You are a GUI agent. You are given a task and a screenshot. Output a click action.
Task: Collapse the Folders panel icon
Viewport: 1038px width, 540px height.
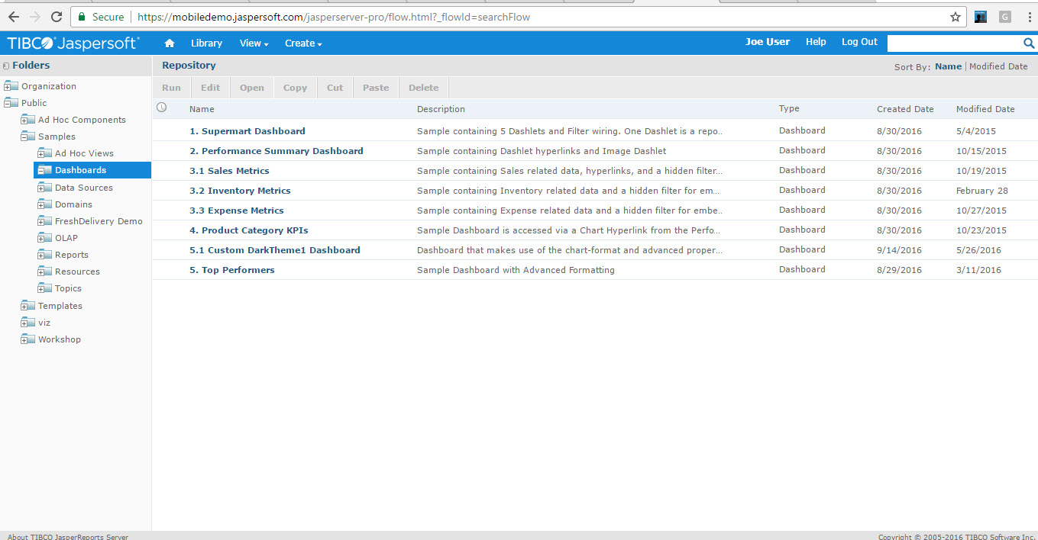(x=6, y=66)
